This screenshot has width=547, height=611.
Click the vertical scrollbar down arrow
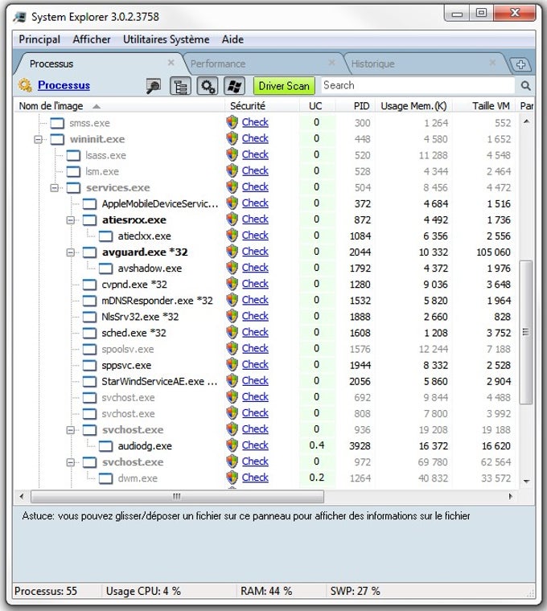coord(526,482)
